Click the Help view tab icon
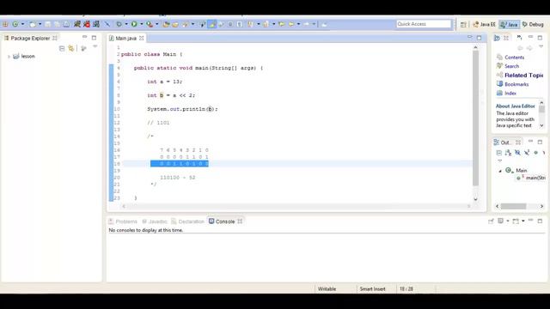 [x=497, y=38]
